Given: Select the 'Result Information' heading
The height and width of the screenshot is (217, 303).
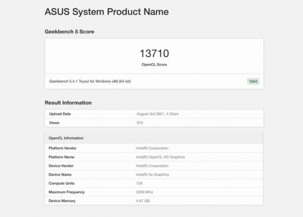Looking at the screenshot, I should tap(68, 103).
